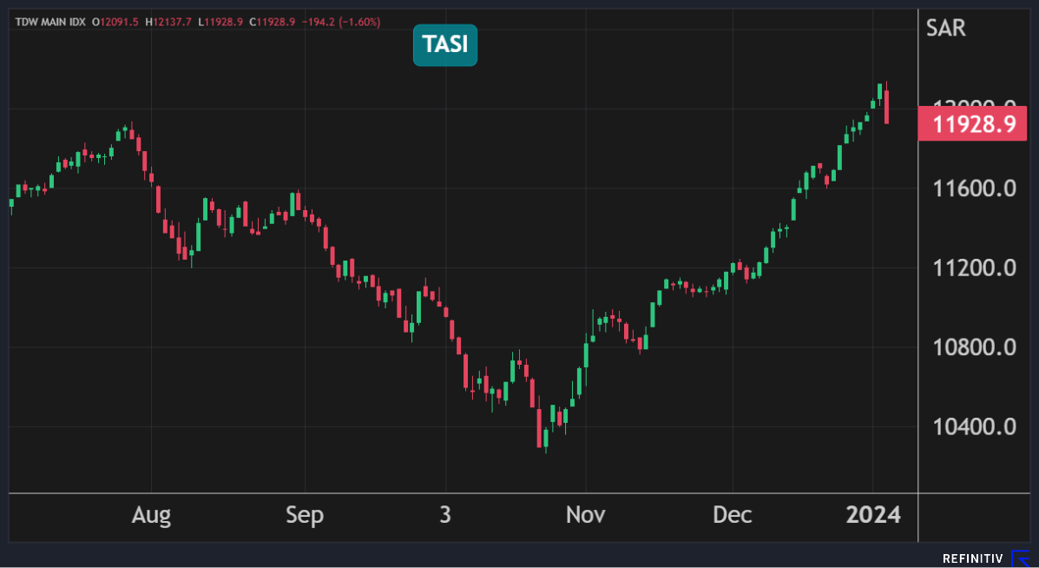Click the TDW MAIN IDX symbol name
Image resolution: width=1039 pixels, height=568 pixels.
[x=49, y=22]
